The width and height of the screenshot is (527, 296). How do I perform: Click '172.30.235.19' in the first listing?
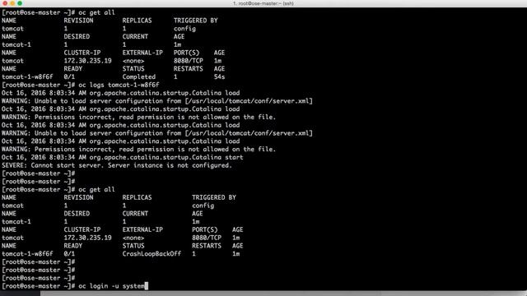[87, 61]
